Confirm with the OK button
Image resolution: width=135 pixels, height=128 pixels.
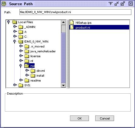(x=79, y=118)
